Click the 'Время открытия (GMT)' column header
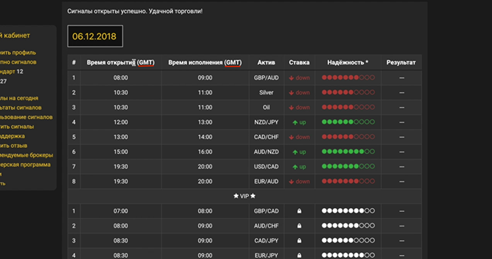The image size is (492, 259). pos(121,63)
